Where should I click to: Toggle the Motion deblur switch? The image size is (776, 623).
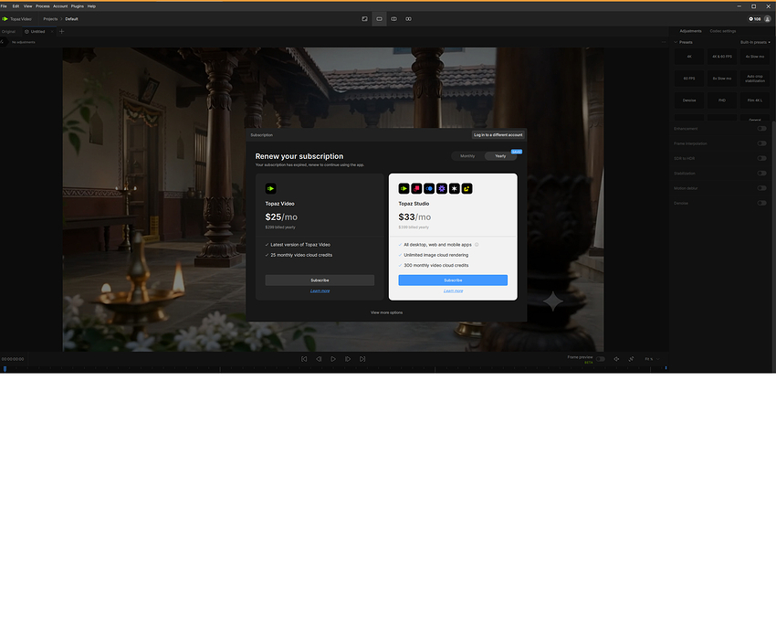pyautogui.click(x=761, y=188)
